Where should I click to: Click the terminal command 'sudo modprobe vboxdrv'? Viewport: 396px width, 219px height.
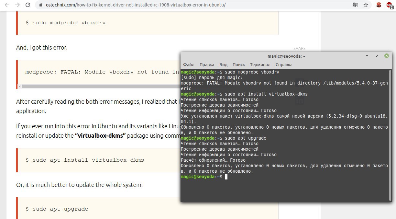[x=252, y=72]
